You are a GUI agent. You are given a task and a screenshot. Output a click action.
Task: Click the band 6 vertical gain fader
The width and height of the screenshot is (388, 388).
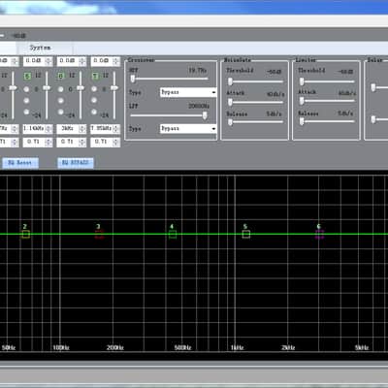click(x=81, y=88)
